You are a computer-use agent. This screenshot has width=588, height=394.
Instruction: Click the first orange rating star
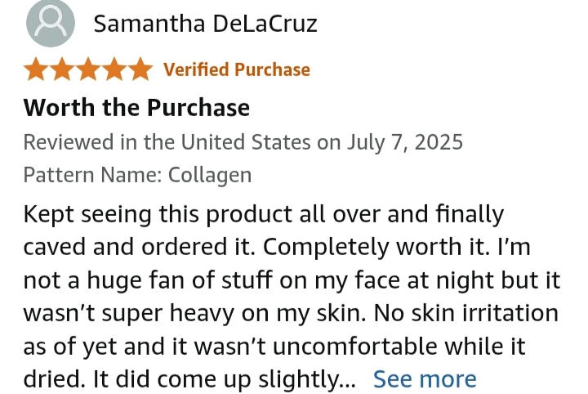37,69
